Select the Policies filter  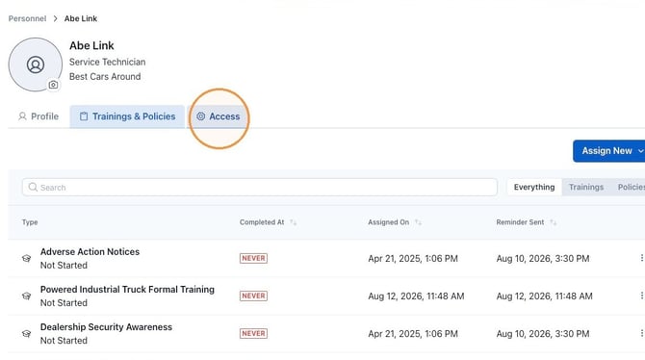[631, 187]
